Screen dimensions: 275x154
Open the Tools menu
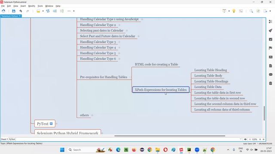[x=40, y=6]
